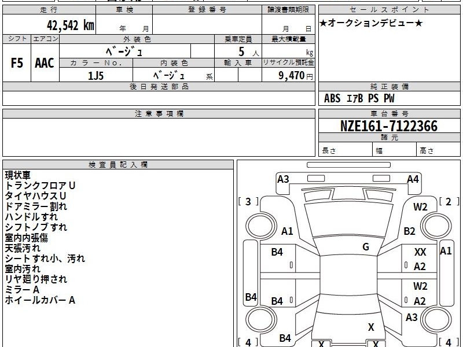Click inspector note 現状車
This screenshot has height=347, width=463.
[17, 175]
